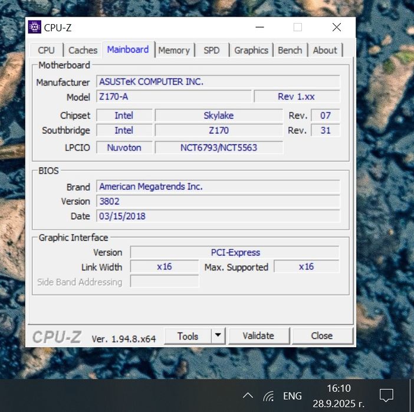Click the CPU-Z app icon in the title bar

pos(35,27)
